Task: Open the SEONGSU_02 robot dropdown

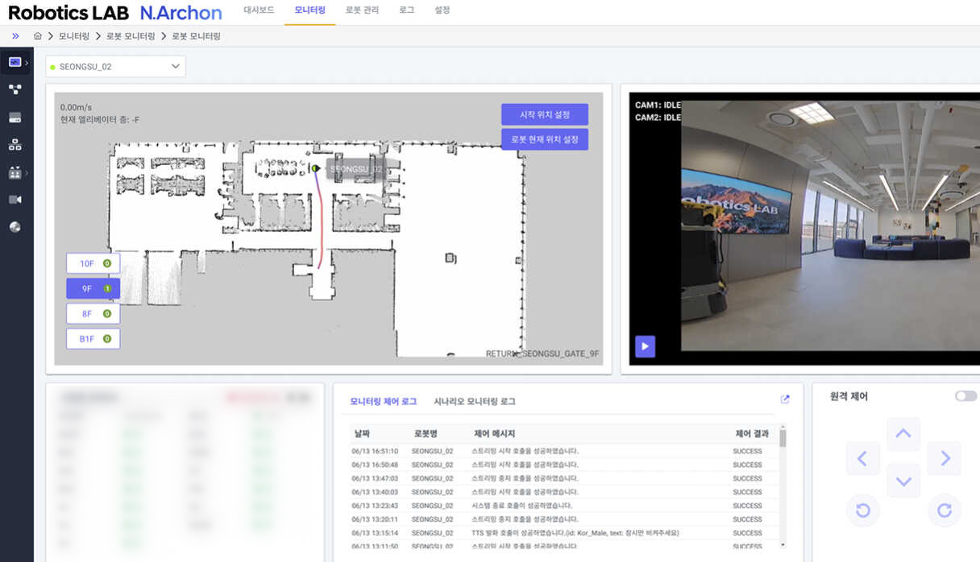Action: pos(116,67)
